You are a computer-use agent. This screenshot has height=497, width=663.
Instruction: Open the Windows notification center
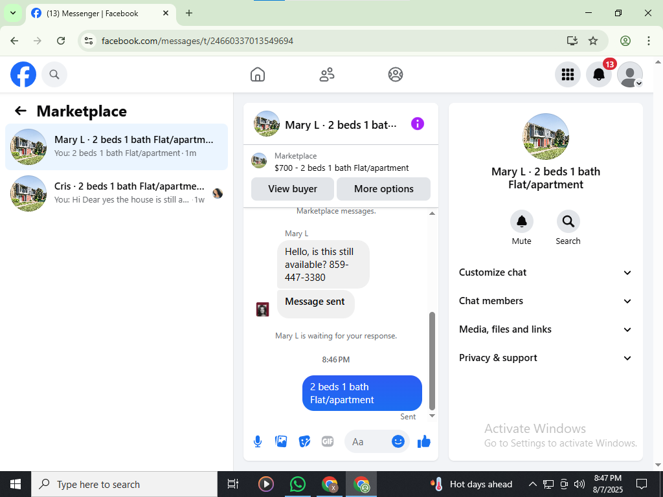click(642, 484)
